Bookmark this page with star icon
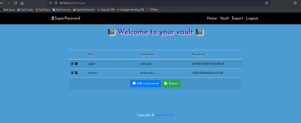This screenshot has width=301, height=123. [267, 3]
